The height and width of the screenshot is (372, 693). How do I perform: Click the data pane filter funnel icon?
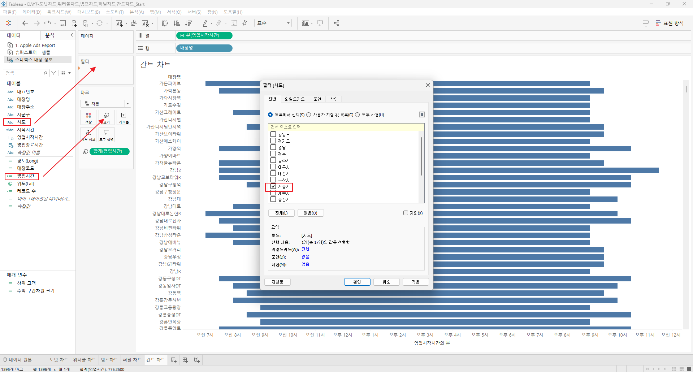[54, 73]
